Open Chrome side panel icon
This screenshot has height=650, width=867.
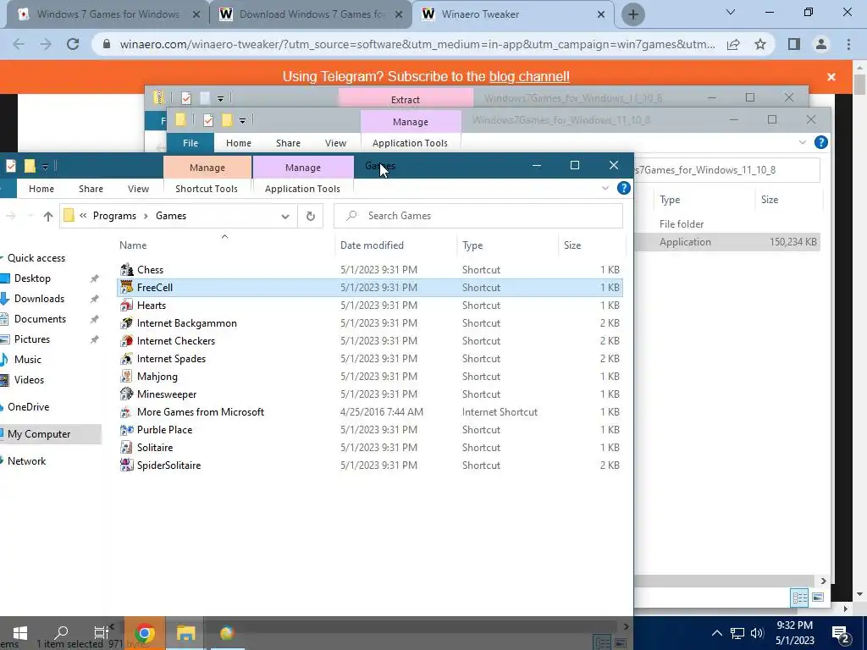(794, 44)
